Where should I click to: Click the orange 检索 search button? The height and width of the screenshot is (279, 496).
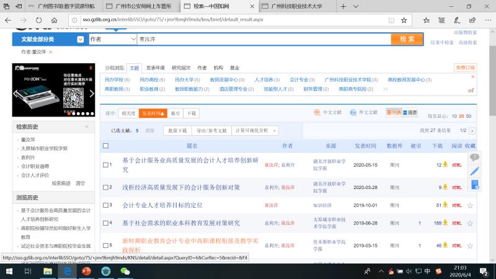(x=407, y=39)
